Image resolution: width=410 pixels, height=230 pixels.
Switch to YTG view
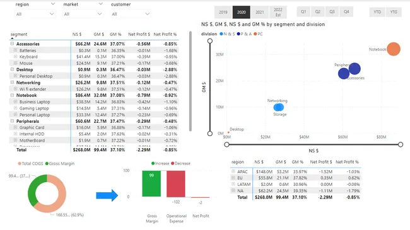[x=394, y=12]
